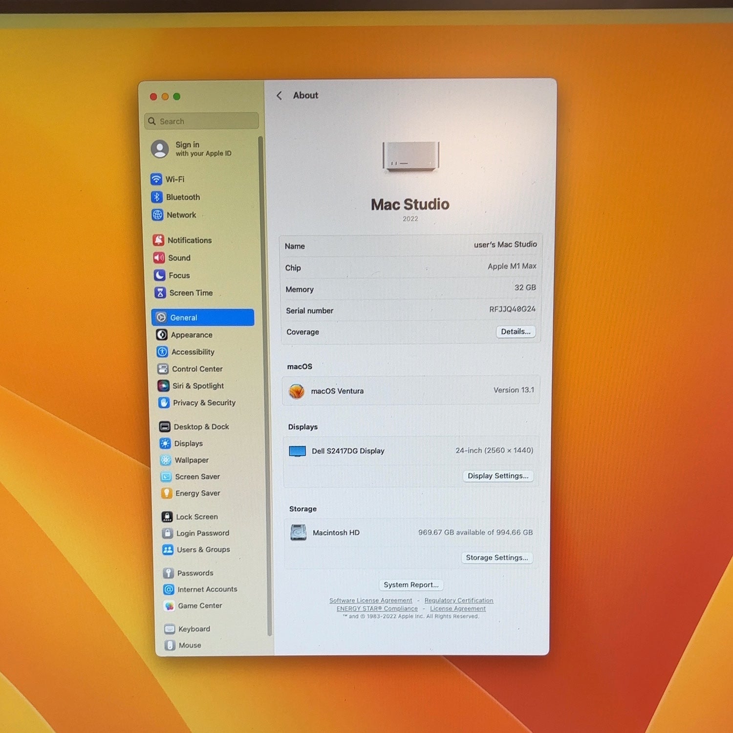This screenshot has height=733, width=733.
Task: Select the Energy Saver bulb icon
Action: click(167, 493)
